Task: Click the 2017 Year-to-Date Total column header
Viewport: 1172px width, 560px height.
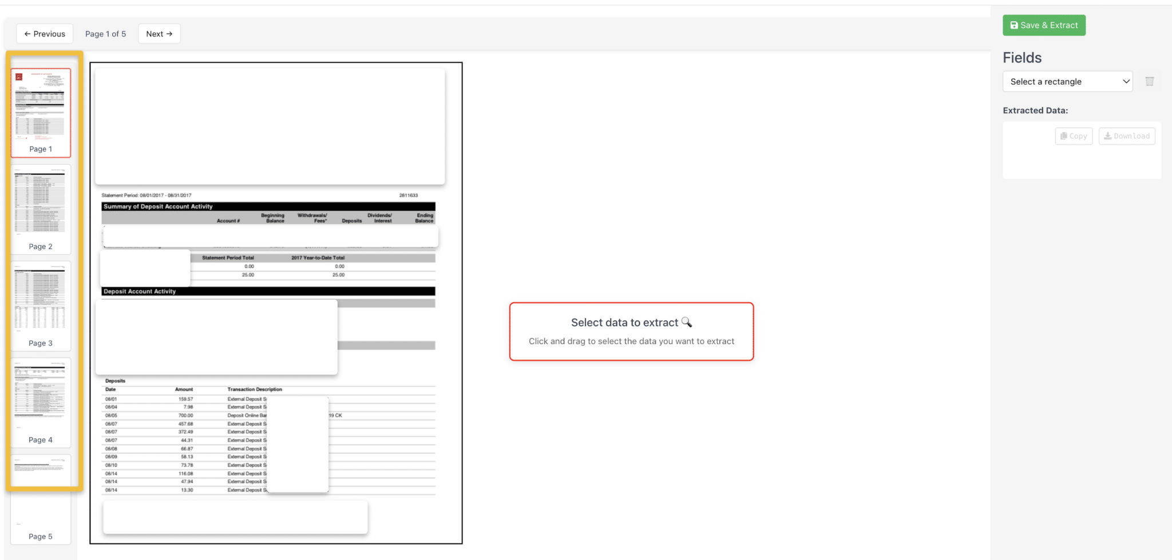Action: tap(318, 258)
